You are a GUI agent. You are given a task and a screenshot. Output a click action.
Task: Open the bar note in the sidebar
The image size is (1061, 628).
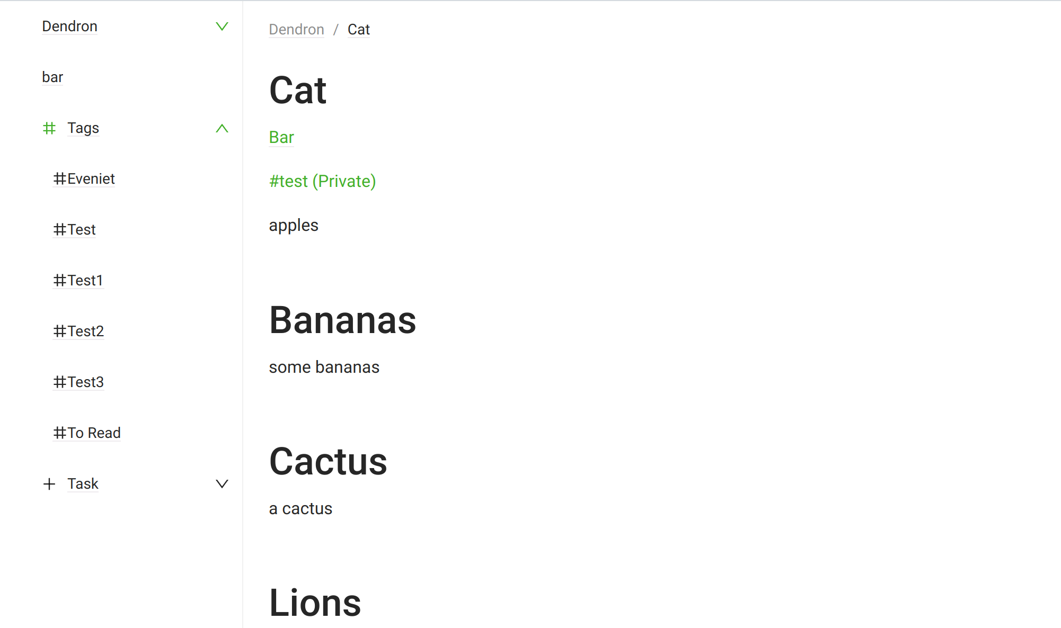tap(52, 77)
